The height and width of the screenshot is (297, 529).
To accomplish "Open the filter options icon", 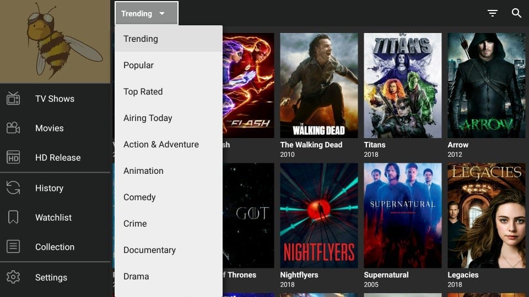I will pos(492,13).
